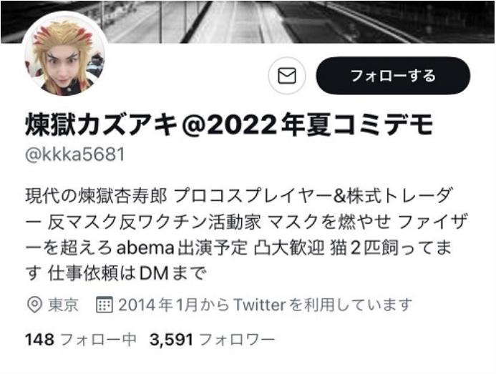The height and width of the screenshot is (374, 496).
Task: Click 仕事依頼はDMまで in the bio
Action: (x=127, y=273)
